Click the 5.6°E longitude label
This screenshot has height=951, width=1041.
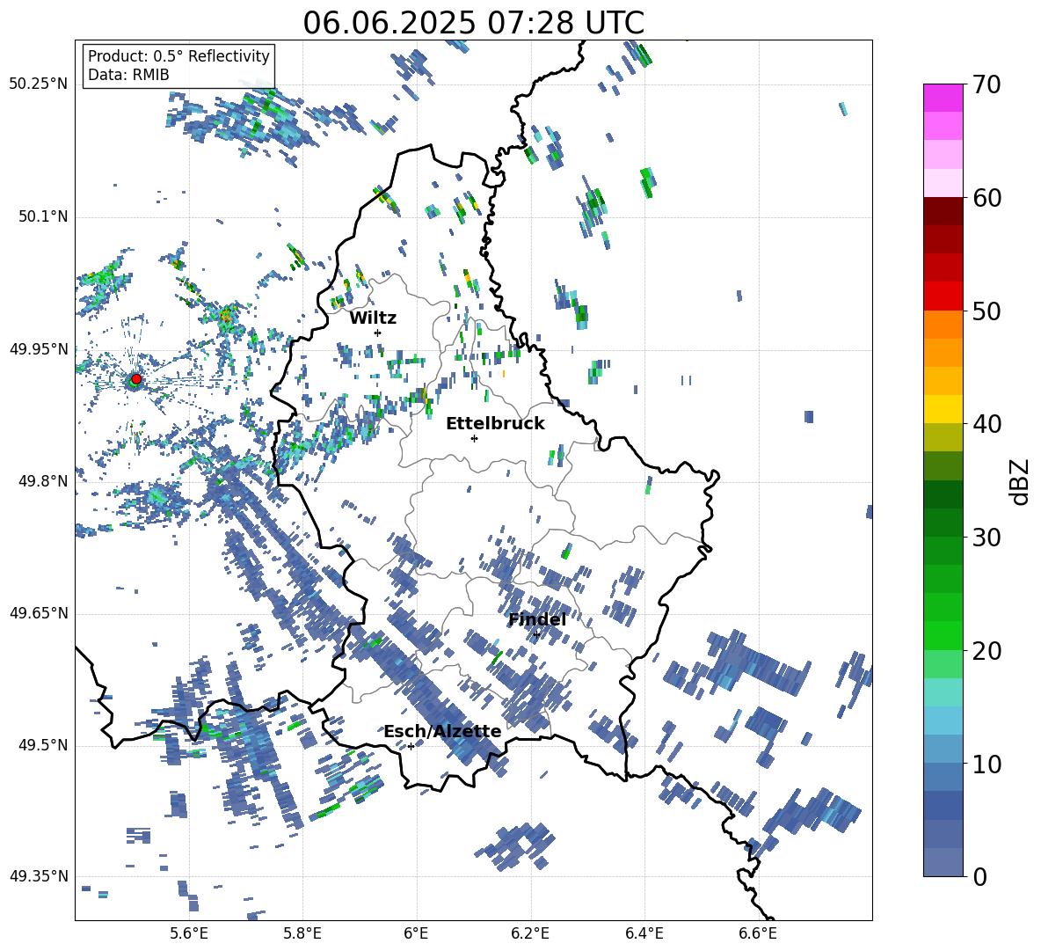click(189, 933)
